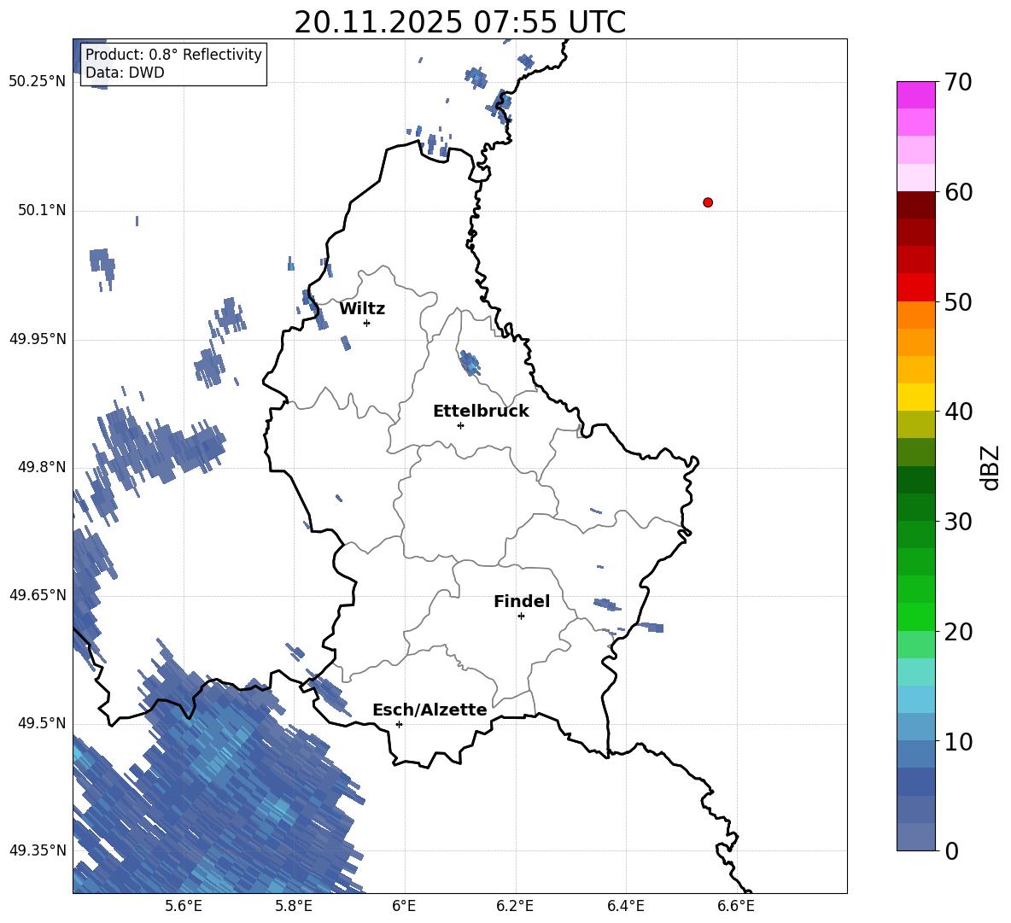Click the 50.25°N latitude label
The width and height of the screenshot is (1011, 923).
coord(38,82)
